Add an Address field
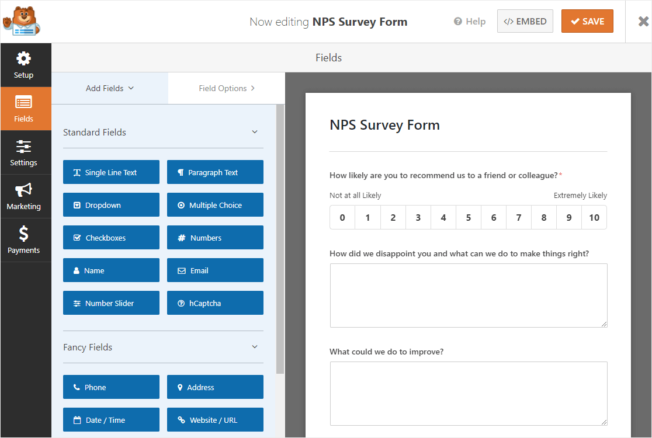This screenshot has height=438, width=652. pos(216,387)
